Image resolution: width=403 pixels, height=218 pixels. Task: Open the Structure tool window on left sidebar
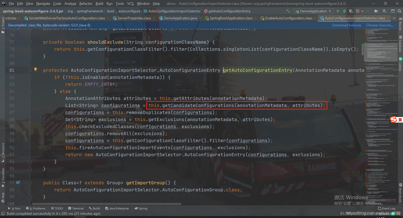click(3, 152)
